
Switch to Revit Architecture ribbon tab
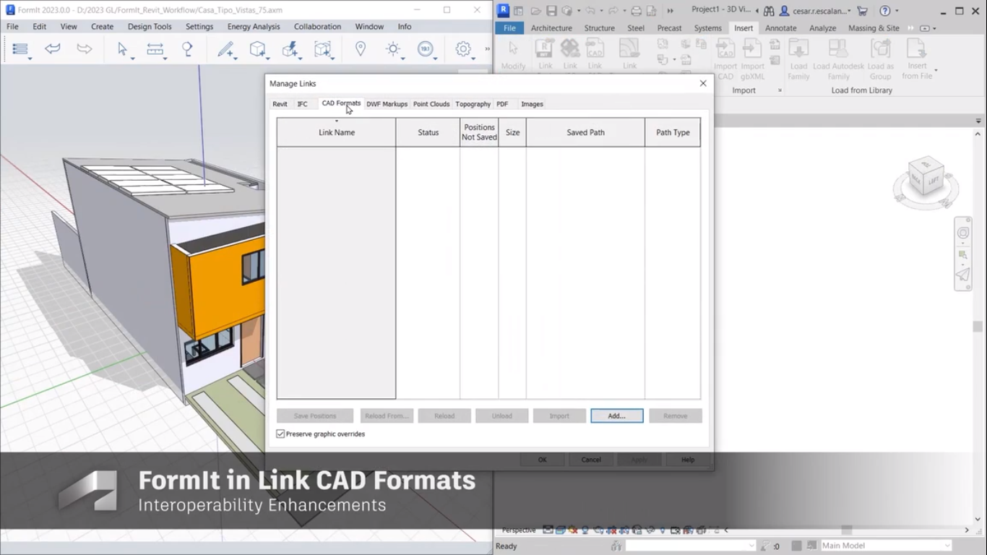[x=551, y=28]
